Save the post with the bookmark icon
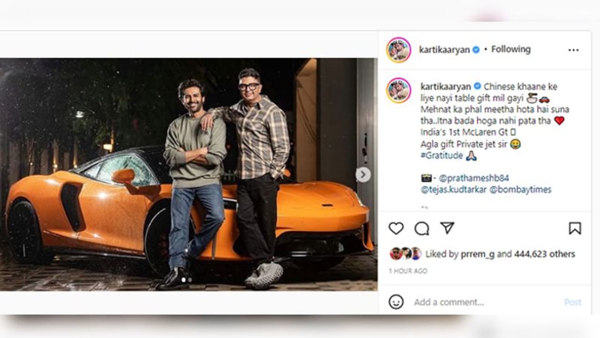The width and height of the screenshot is (600, 338). 575,228
